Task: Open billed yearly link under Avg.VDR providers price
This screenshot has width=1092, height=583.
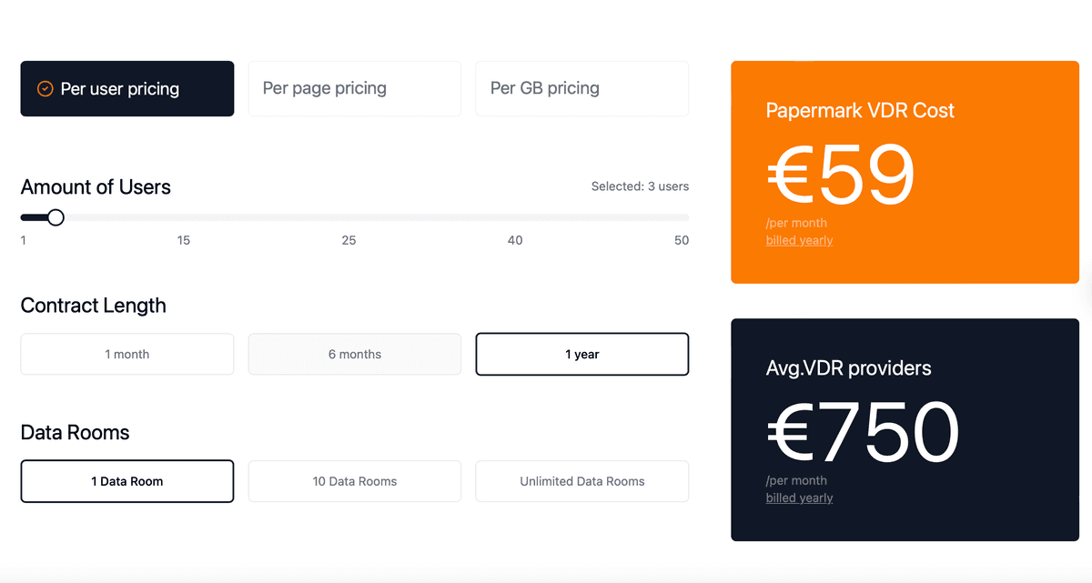Action: (x=799, y=498)
